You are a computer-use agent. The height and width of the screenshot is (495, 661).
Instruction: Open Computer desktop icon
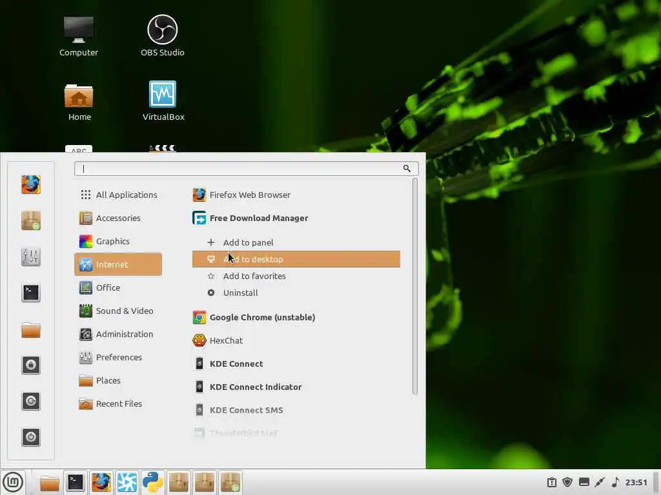click(x=78, y=36)
